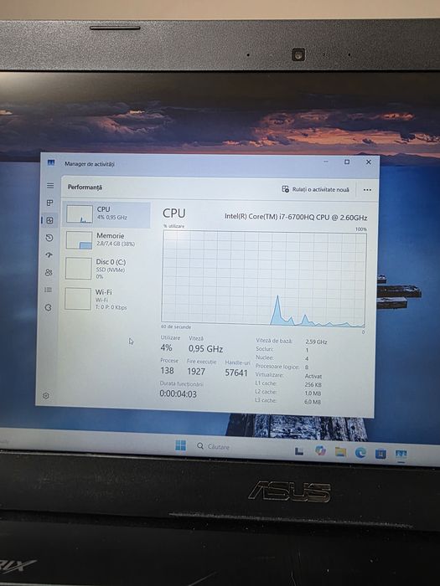Click the three-dots more options button
Screen dimensions: 440x586
[367, 190]
